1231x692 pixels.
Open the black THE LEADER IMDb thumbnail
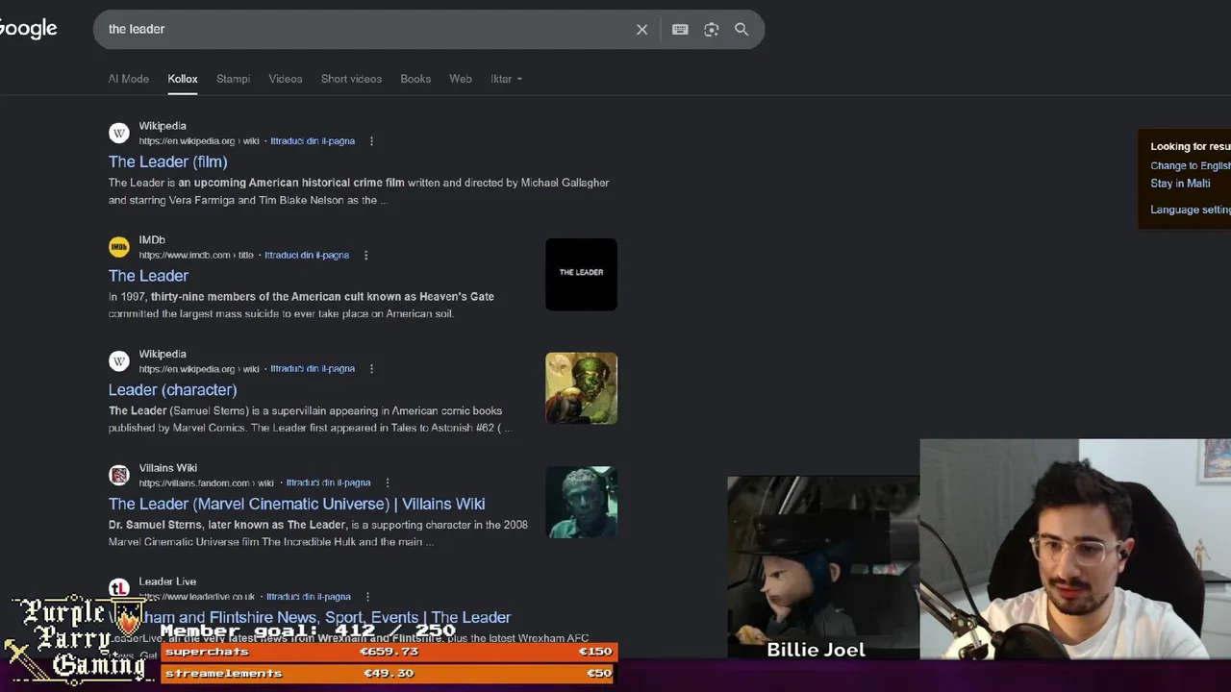[x=581, y=275]
